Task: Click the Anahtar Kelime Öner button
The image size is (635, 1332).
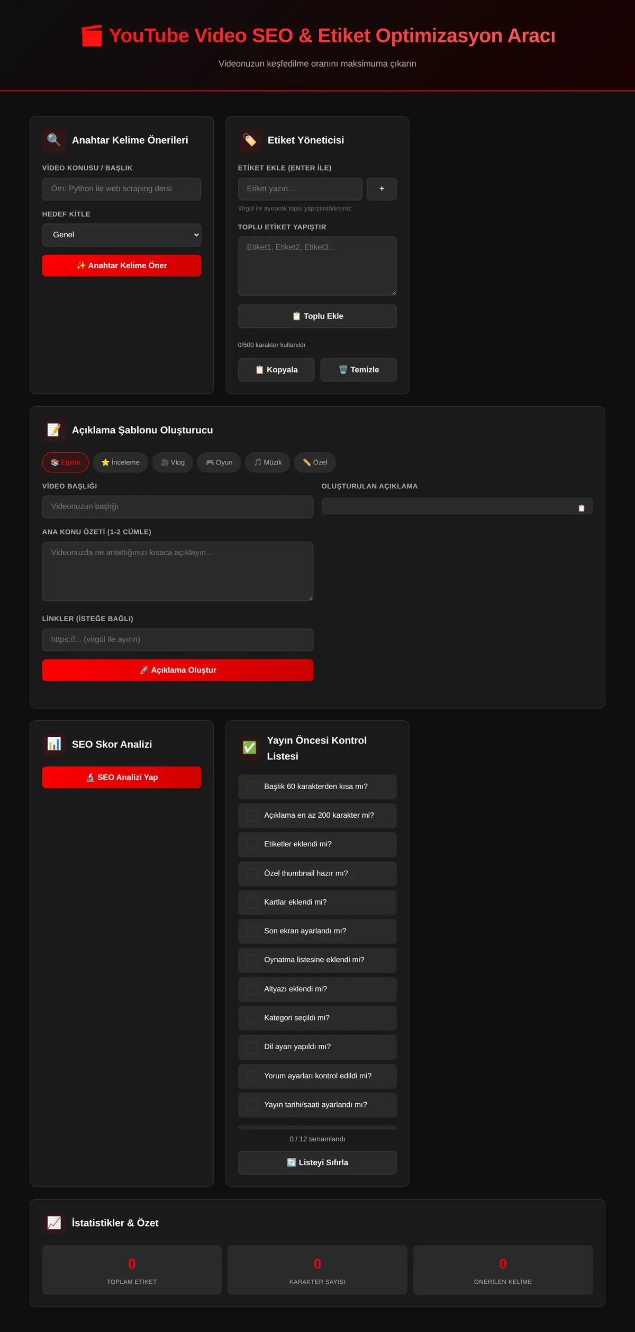Action: click(122, 265)
